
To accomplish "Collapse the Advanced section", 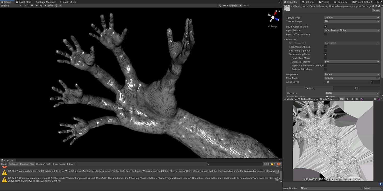I will point(285,39).
